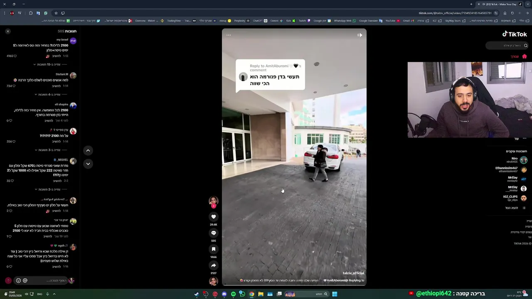
Task: Click the tiktok.com address bar
Action: coord(455,13)
